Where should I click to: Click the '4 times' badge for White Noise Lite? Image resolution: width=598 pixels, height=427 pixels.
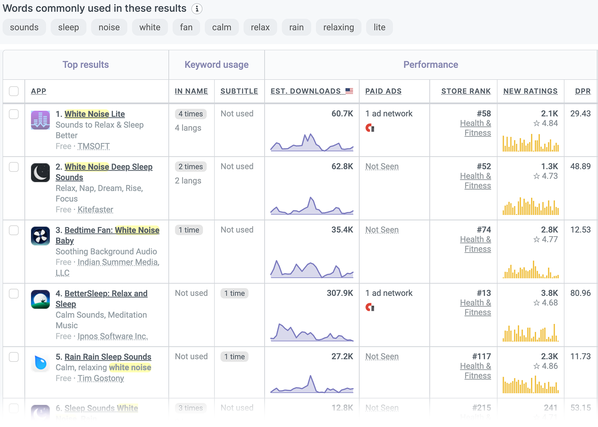(191, 114)
